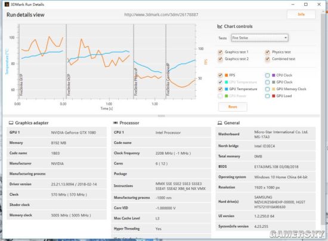The width and height of the screenshot is (328, 241).
Task: Minimize the 3DMark Run Details window
Action: coord(293,4)
